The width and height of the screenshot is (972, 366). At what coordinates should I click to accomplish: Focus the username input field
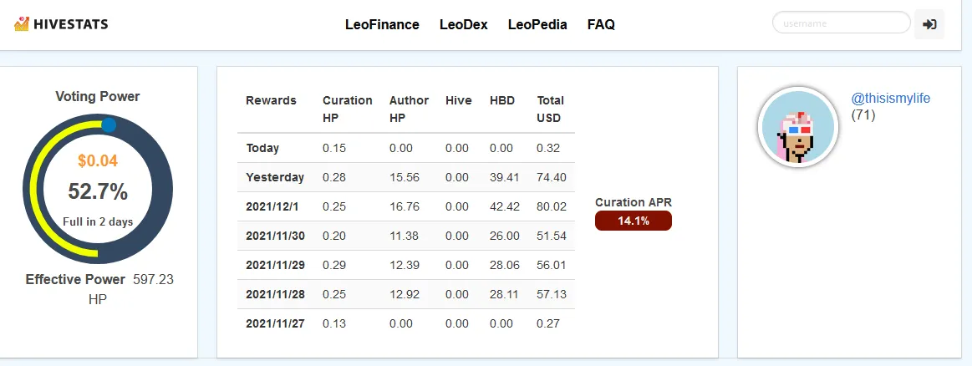841,23
